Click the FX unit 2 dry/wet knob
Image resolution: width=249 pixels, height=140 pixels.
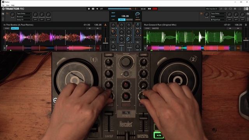(x=207, y=14)
